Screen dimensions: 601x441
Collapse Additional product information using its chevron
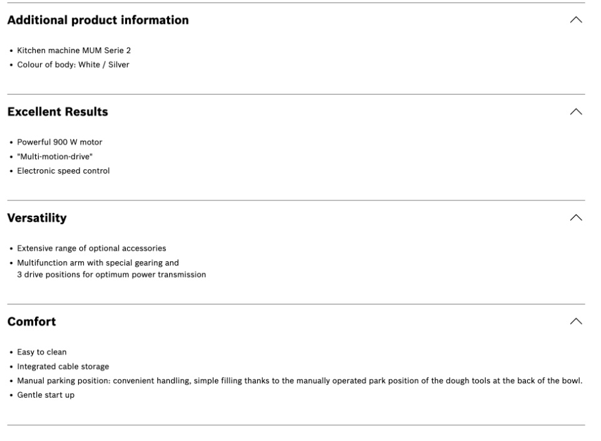pyautogui.click(x=576, y=20)
